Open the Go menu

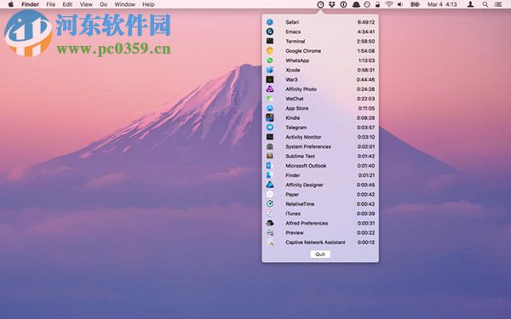pos(104,4)
